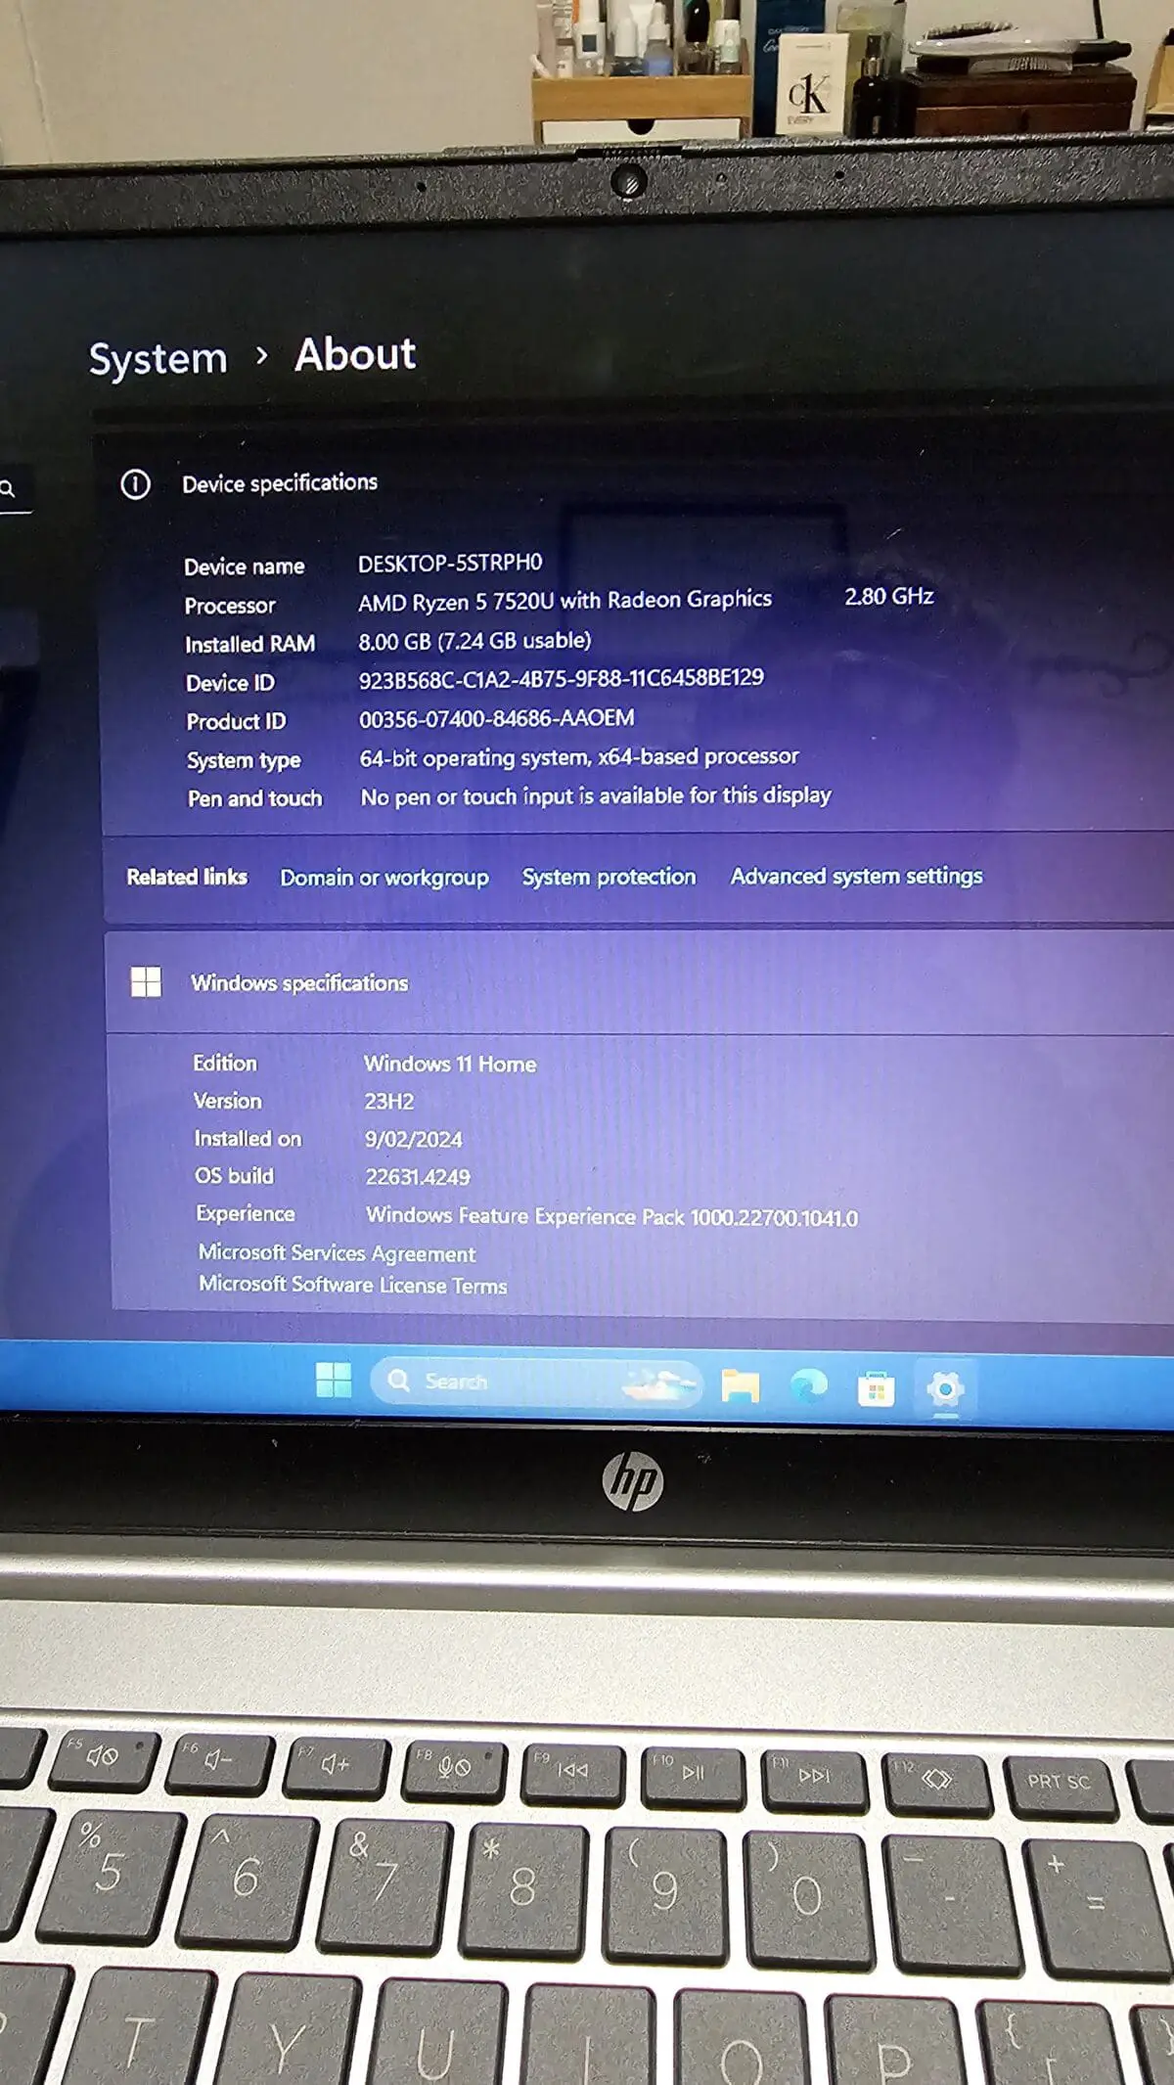Select the Windows 11 Home edition text

pyautogui.click(x=450, y=1064)
